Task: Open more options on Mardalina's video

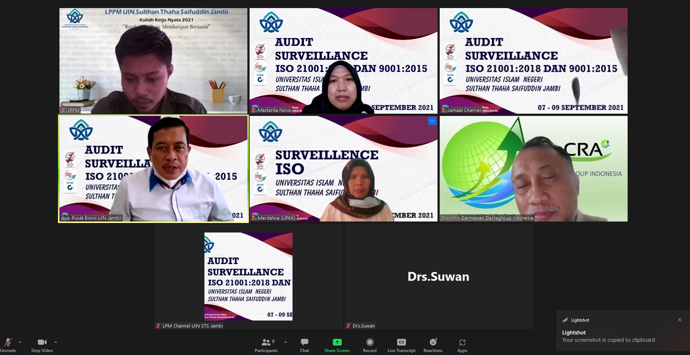Action: (432, 121)
